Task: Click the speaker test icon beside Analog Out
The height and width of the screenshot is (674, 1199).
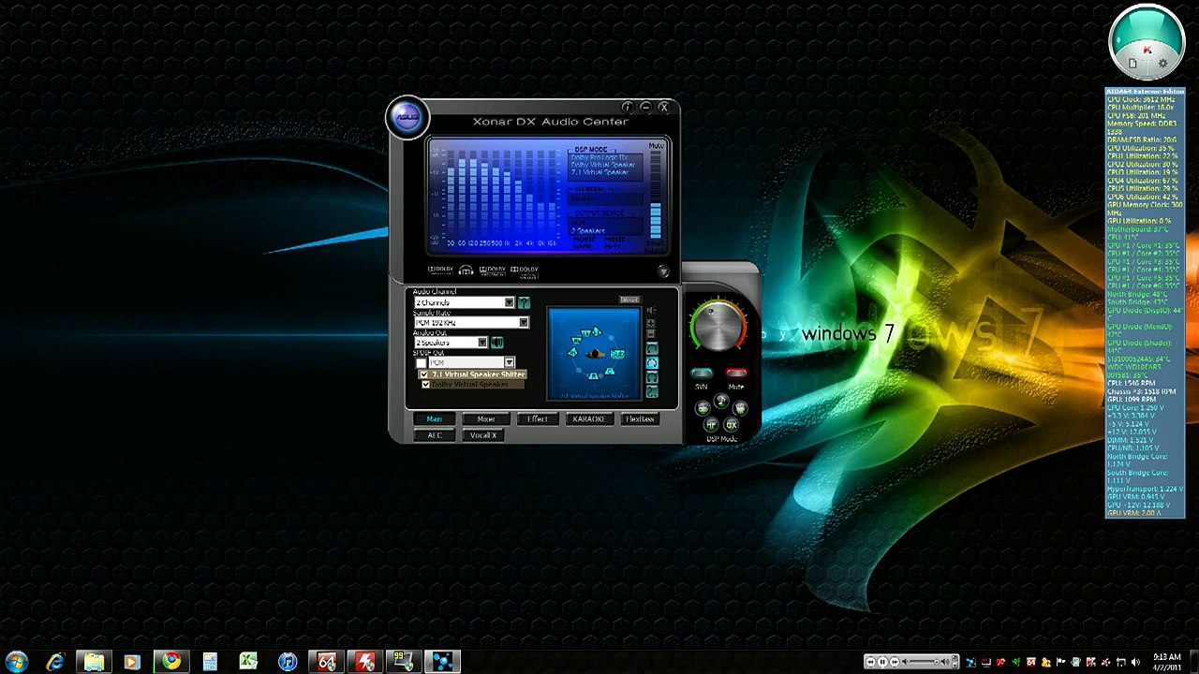Action: pos(496,343)
